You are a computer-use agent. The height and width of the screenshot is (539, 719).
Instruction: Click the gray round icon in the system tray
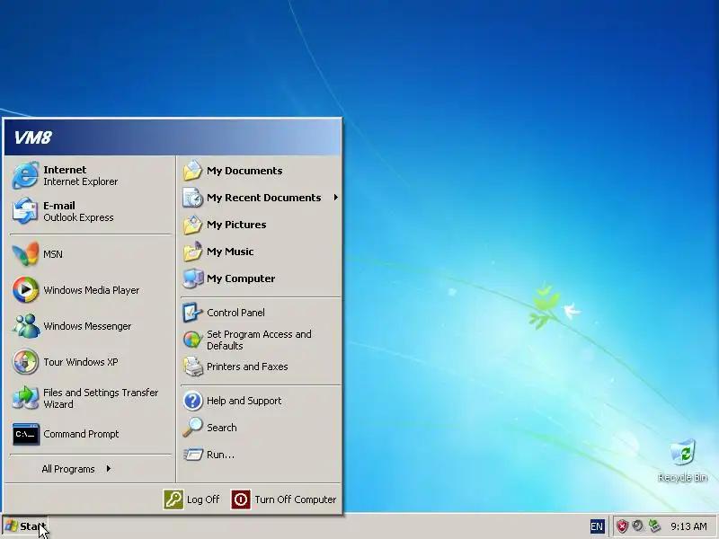click(637, 526)
